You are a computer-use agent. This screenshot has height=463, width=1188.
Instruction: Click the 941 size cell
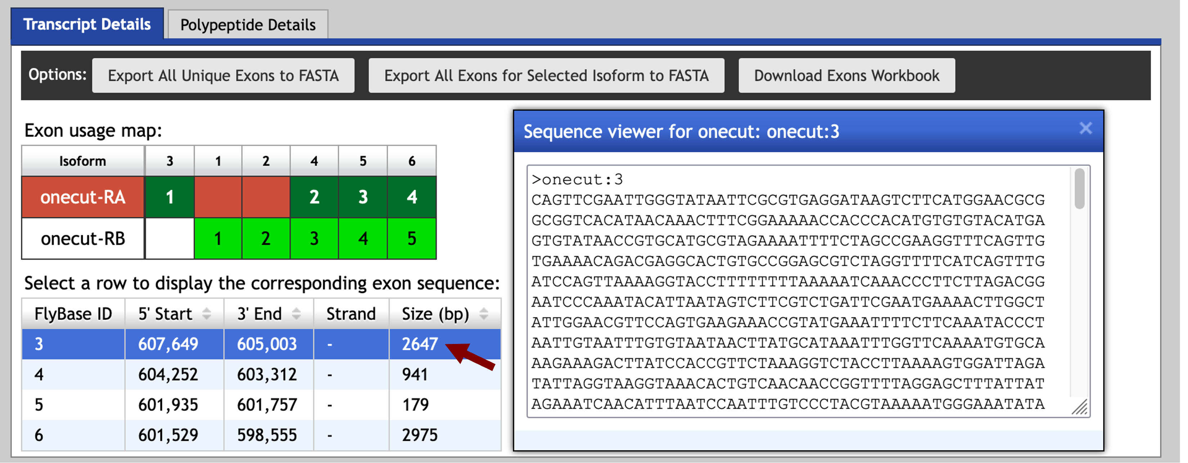pos(445,375)
